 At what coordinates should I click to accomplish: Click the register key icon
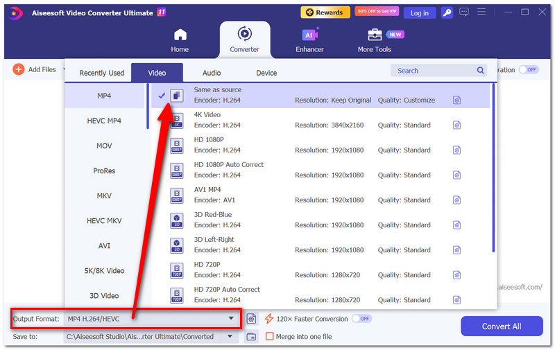click(x=447, y=12)
